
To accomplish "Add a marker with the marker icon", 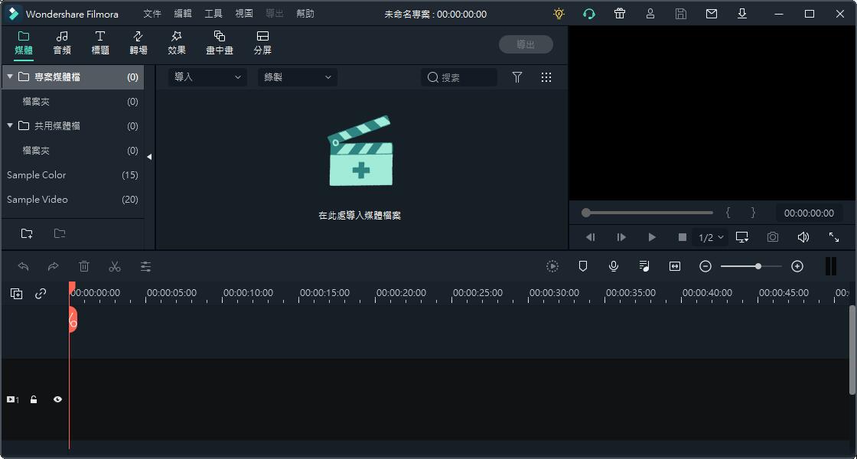I will point(583,266).
